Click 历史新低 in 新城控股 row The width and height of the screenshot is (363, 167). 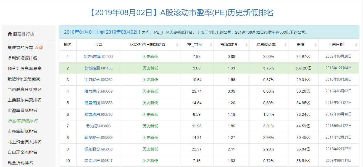click(x=150, y=68)
